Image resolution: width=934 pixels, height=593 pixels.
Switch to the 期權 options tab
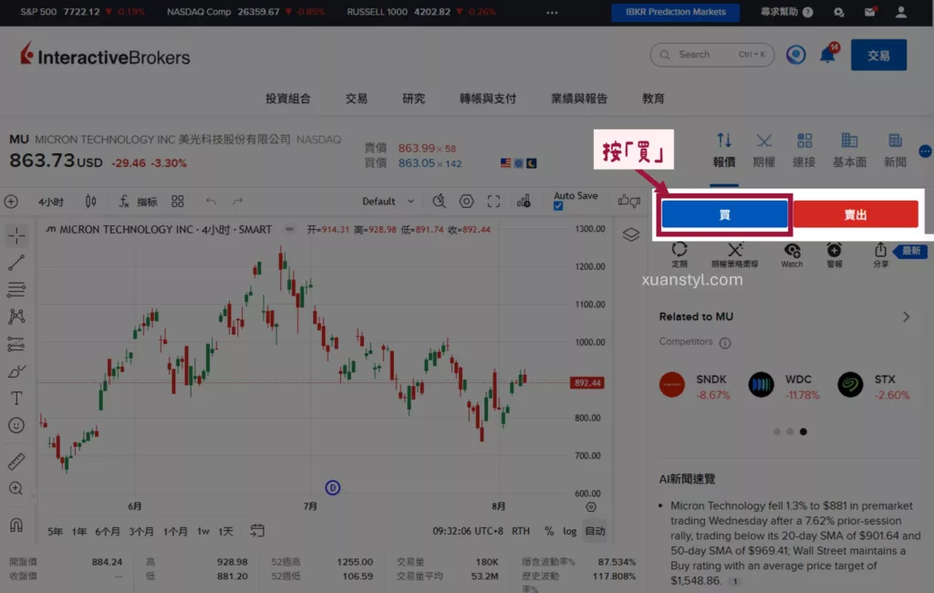pos(763,151)
